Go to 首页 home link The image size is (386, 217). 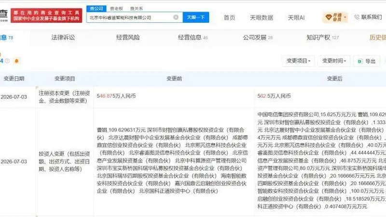point(230,17)
